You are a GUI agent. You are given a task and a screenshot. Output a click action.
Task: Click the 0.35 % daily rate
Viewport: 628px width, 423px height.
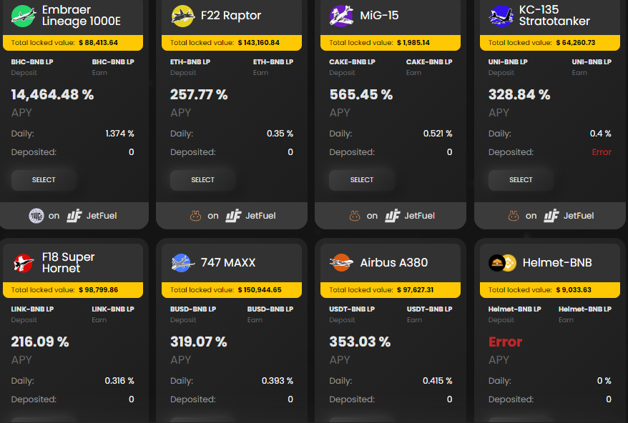(280, 134)
